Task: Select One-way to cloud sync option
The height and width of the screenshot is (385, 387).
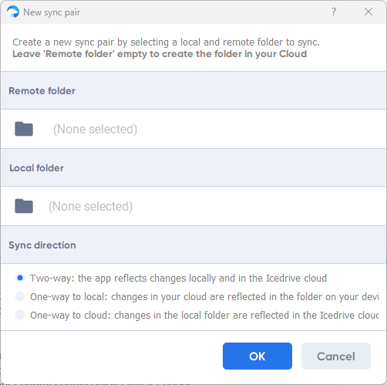Action: [20, 315]
